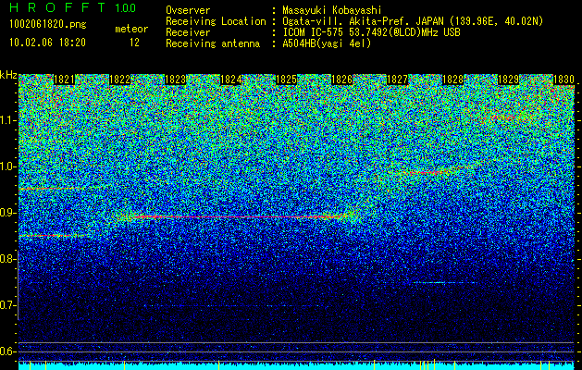
Task: Select the ICOM IC-575 53.7492 MHz USB text
Action: (371, 32)
